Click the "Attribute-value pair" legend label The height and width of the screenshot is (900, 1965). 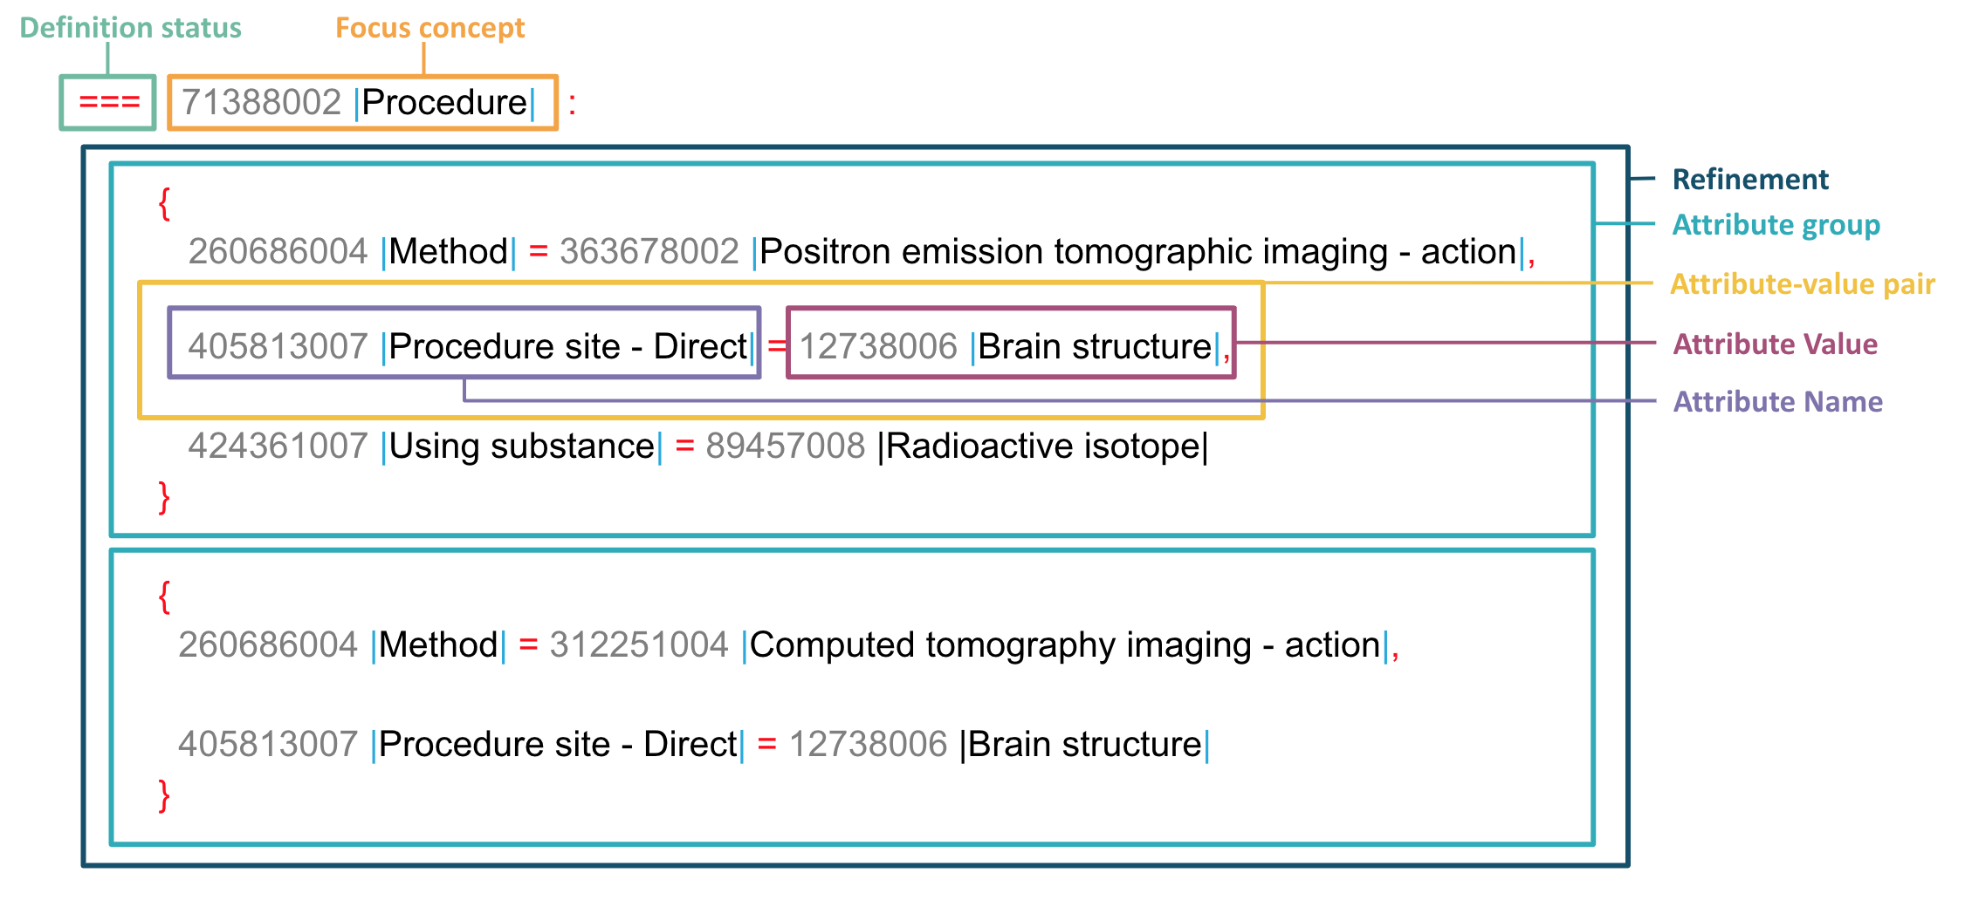click(x=1802, y=284)
